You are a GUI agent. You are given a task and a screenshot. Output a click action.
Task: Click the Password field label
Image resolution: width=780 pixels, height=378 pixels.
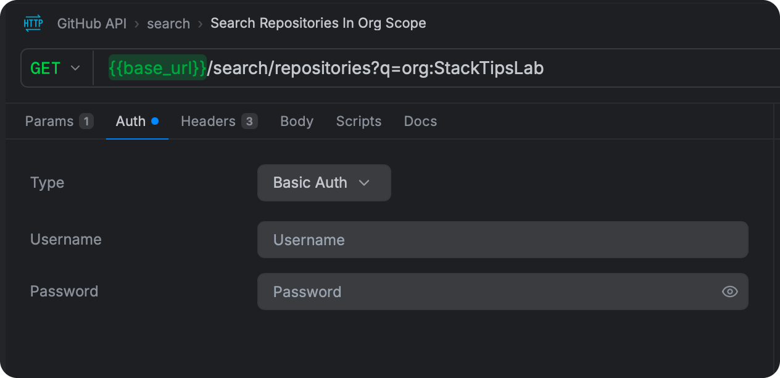tap(64, 292)
